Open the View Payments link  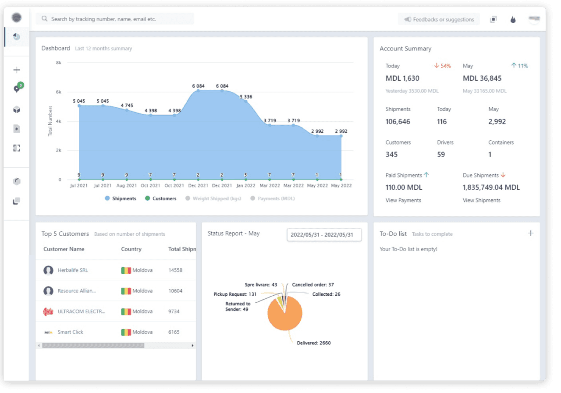click(403, 200)
